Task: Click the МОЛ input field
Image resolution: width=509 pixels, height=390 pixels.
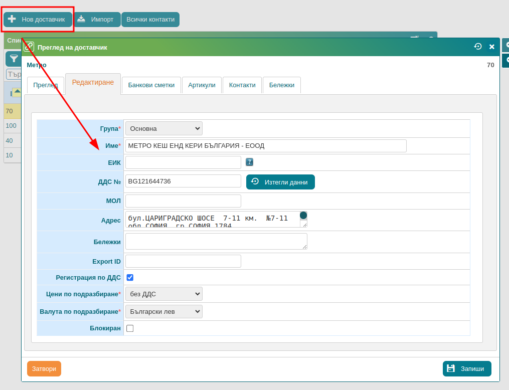Action: (183, 201)
